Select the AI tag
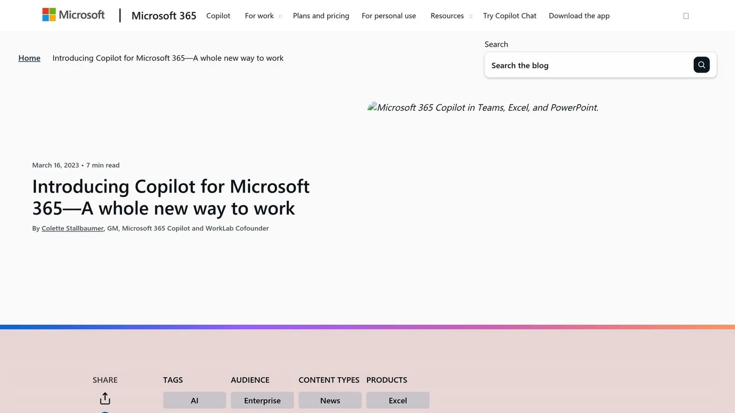 [195, 400]
